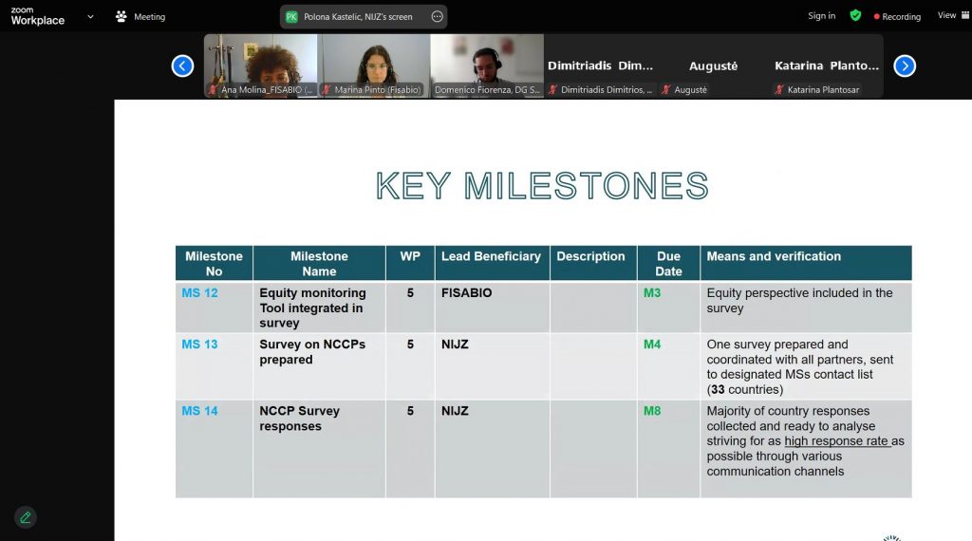Image resolution: width=972 pixels, height=541 pixels.
Task: Open the screen share more options ellipsis
Action: pyautogui.click(x=437, y=16)
